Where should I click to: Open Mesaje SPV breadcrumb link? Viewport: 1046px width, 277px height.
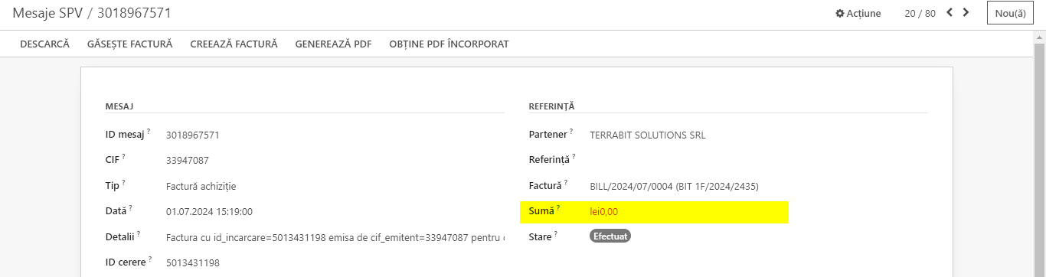point(48,13)
